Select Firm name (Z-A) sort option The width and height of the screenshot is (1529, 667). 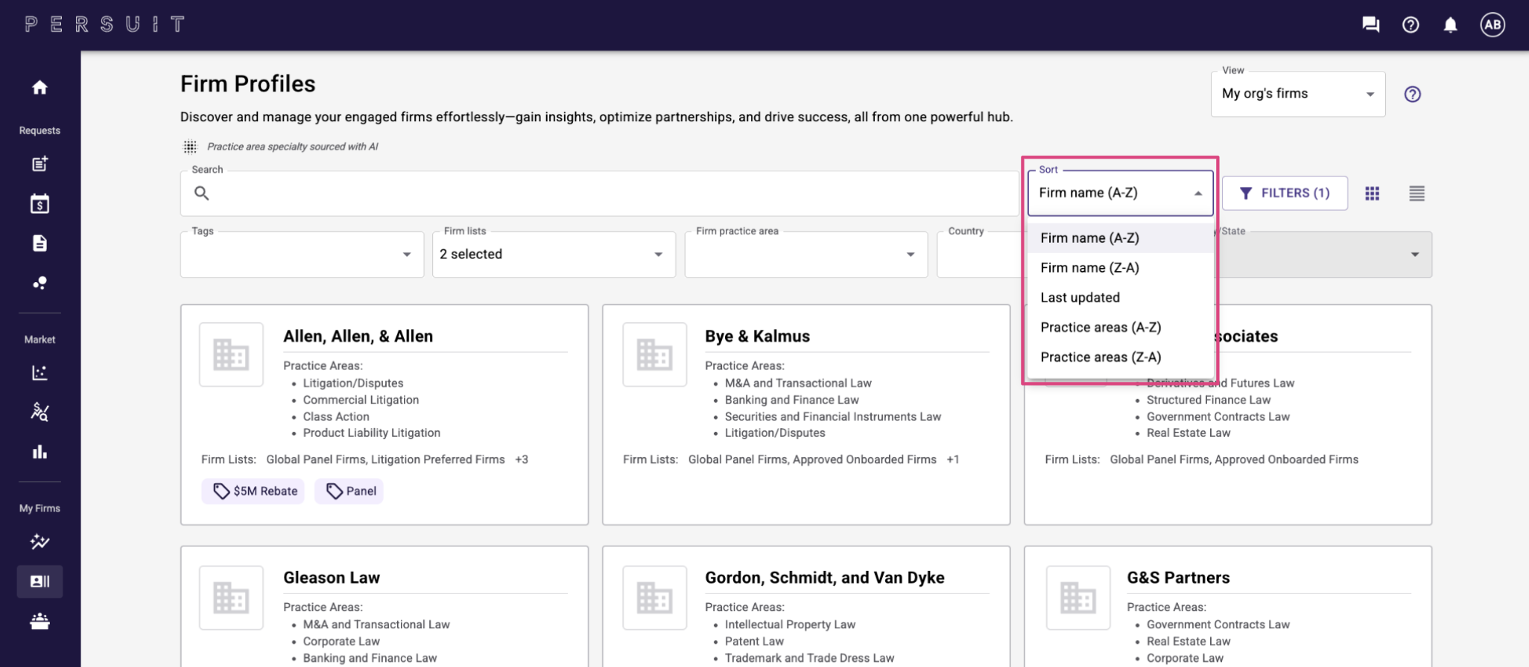click(x=1120, y=268)
